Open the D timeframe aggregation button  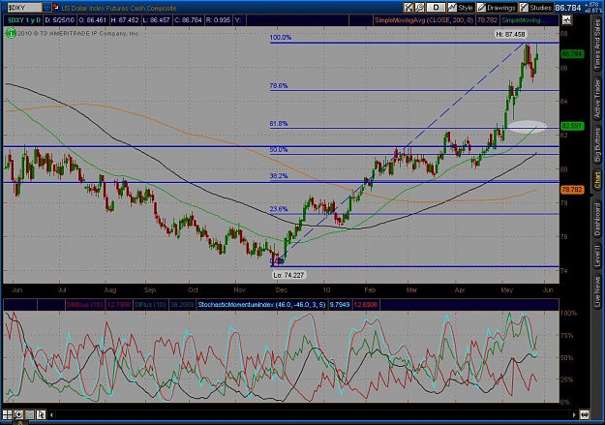click(436, 8)
